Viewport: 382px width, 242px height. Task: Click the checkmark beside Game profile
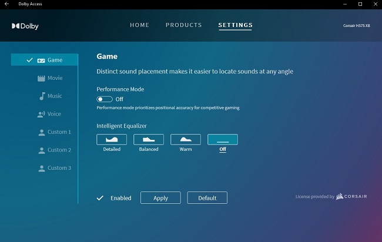(x=29, y=60)
